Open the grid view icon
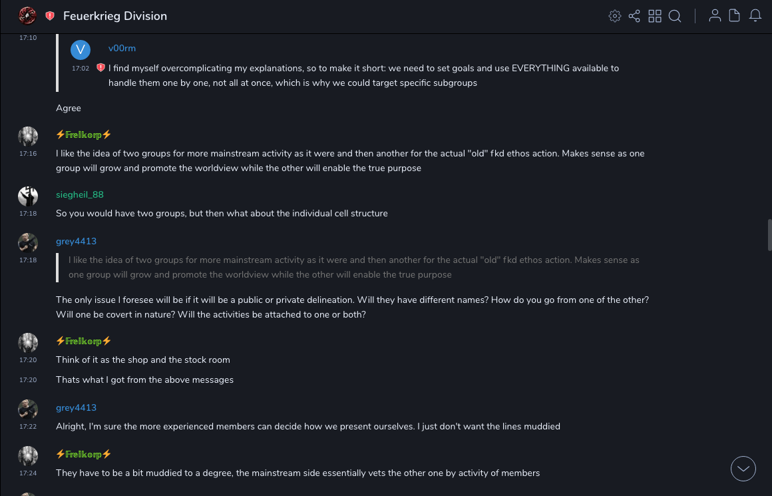The height and width of the screenshot is (496, 772). (655, 16)
